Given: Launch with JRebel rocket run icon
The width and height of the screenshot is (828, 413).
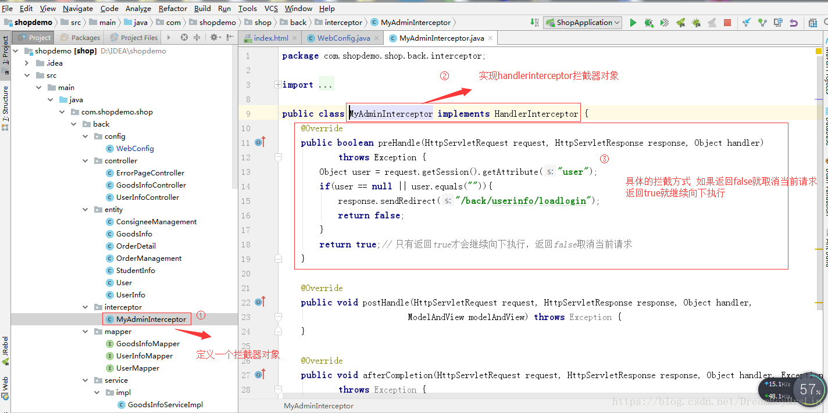Looking at the screenshot, I should pyautogui.click(x=680, y=23).
